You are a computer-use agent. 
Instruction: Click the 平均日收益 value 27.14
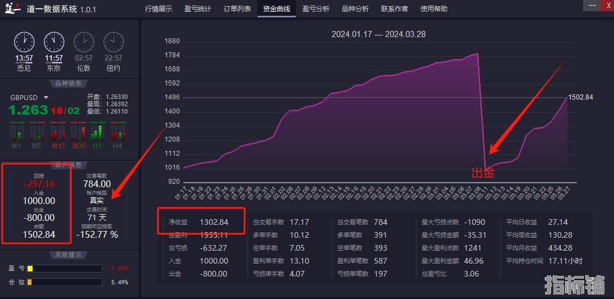coord(558,223)
